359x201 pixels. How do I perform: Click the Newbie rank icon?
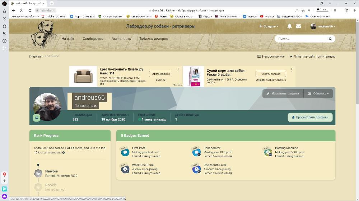point(38,173)
